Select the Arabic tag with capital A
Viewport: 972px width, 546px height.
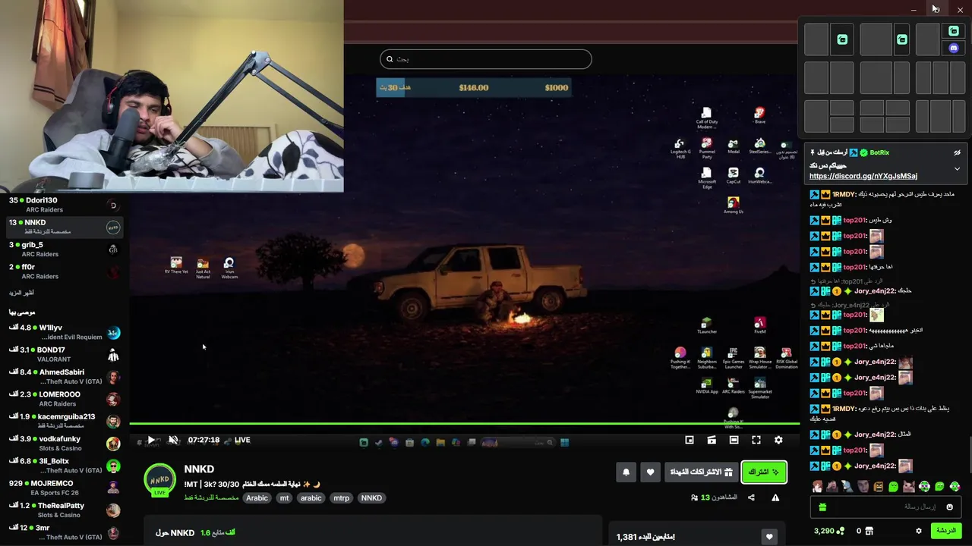pos(257,498)
